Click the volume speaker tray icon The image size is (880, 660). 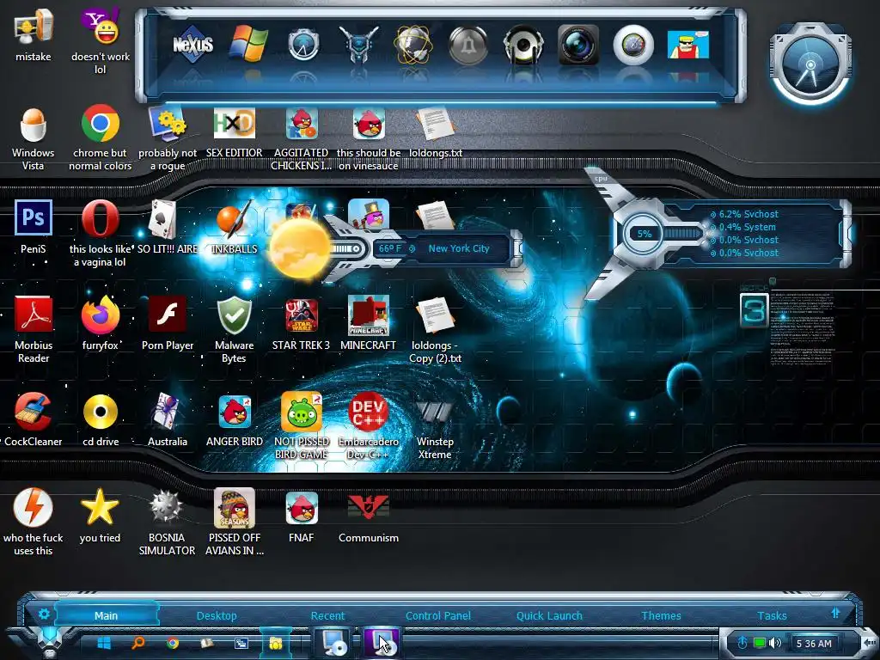[x=776, y=643]
